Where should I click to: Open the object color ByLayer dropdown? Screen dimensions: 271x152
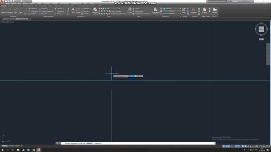pos(172,8)
